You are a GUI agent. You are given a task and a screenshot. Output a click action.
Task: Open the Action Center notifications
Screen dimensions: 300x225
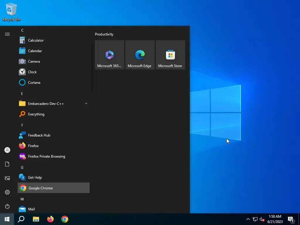(291, 219)
